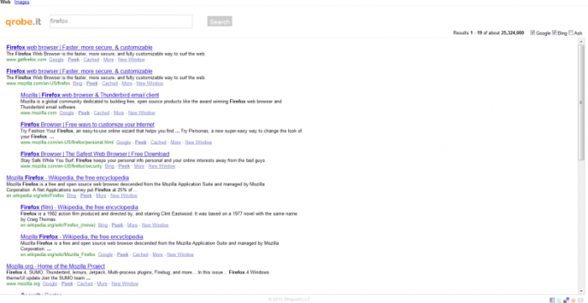The width and height of the screenshot is (588, 303).
Task: Open Firefox (film) Wikipedia result
Action: 79,207
